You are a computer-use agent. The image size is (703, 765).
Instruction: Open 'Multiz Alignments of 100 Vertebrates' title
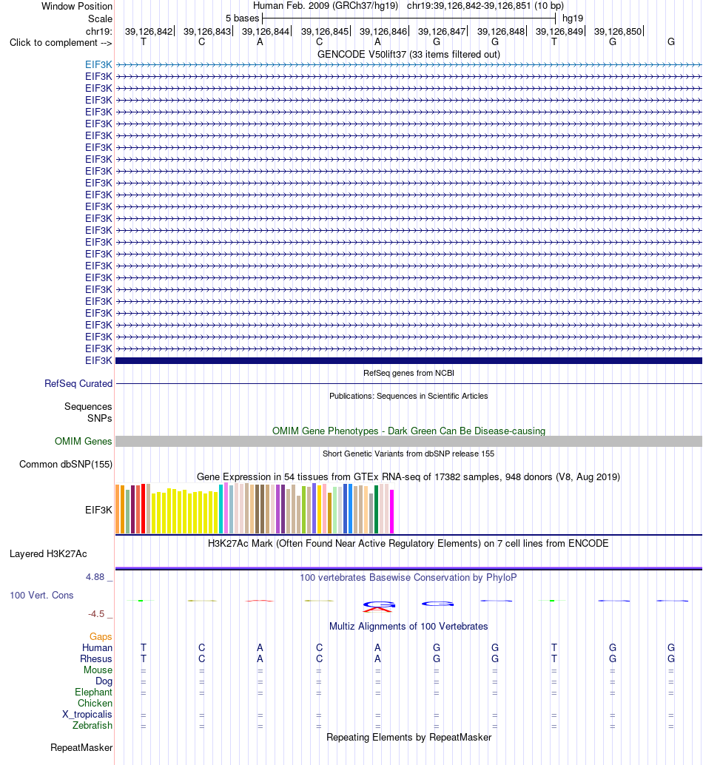pos(408,626)
